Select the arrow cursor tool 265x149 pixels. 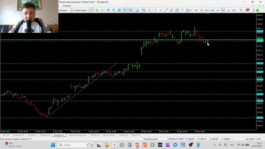click(x=144, y=10)
